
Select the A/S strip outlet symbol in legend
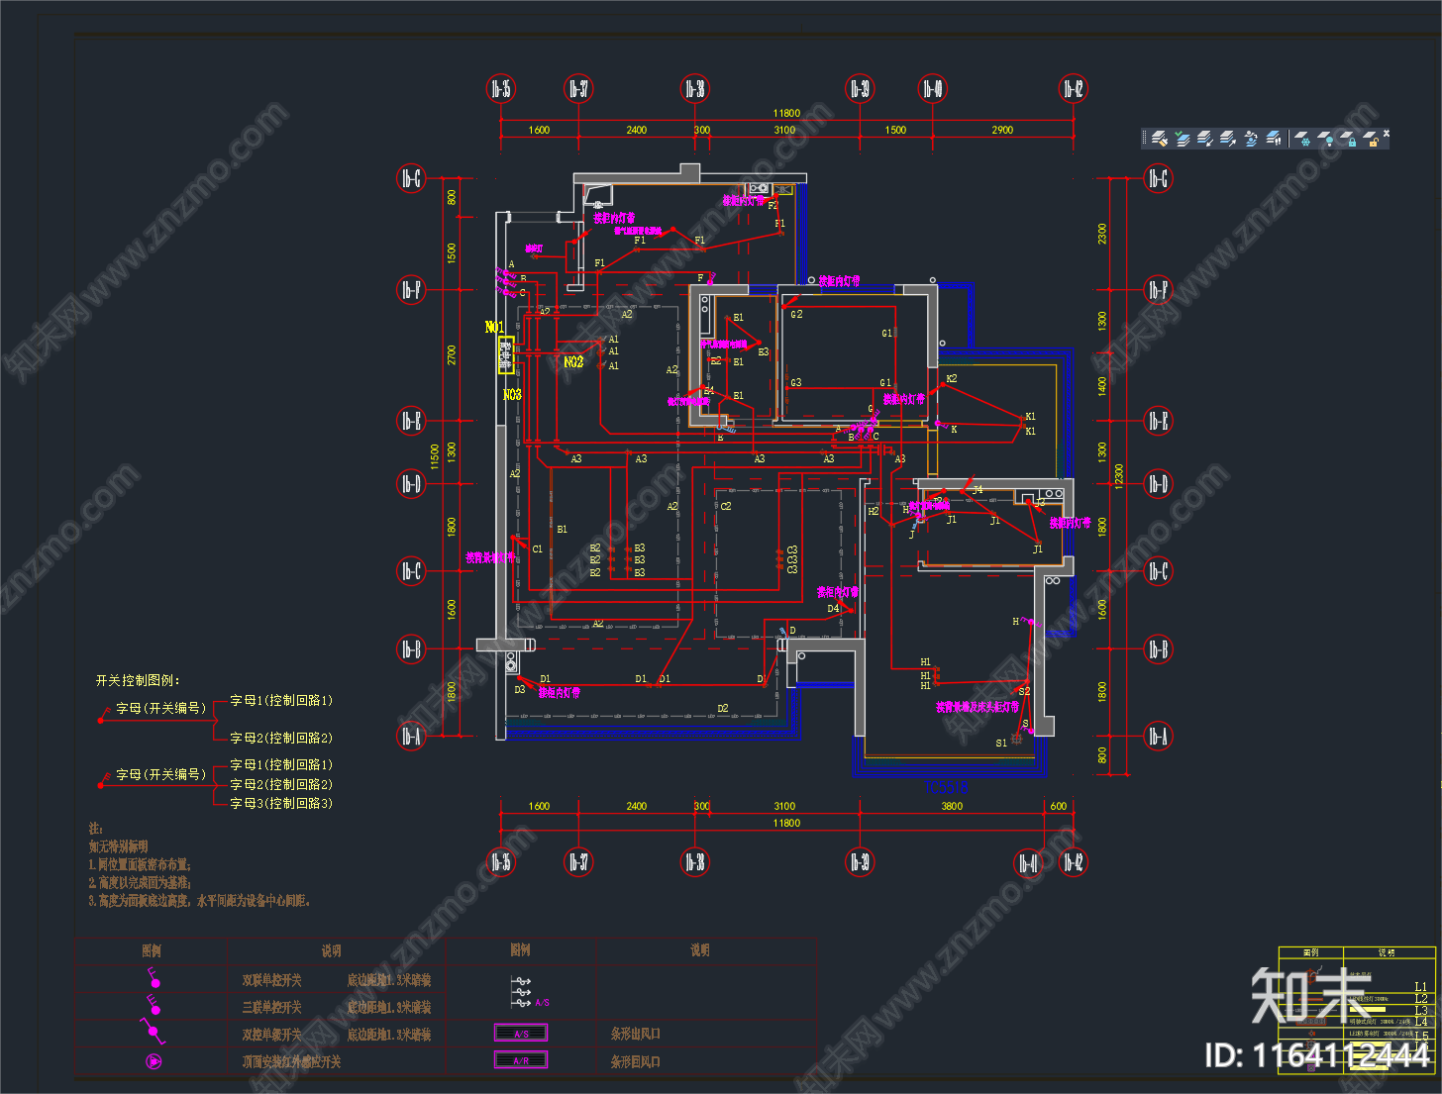pos(521,1033)
